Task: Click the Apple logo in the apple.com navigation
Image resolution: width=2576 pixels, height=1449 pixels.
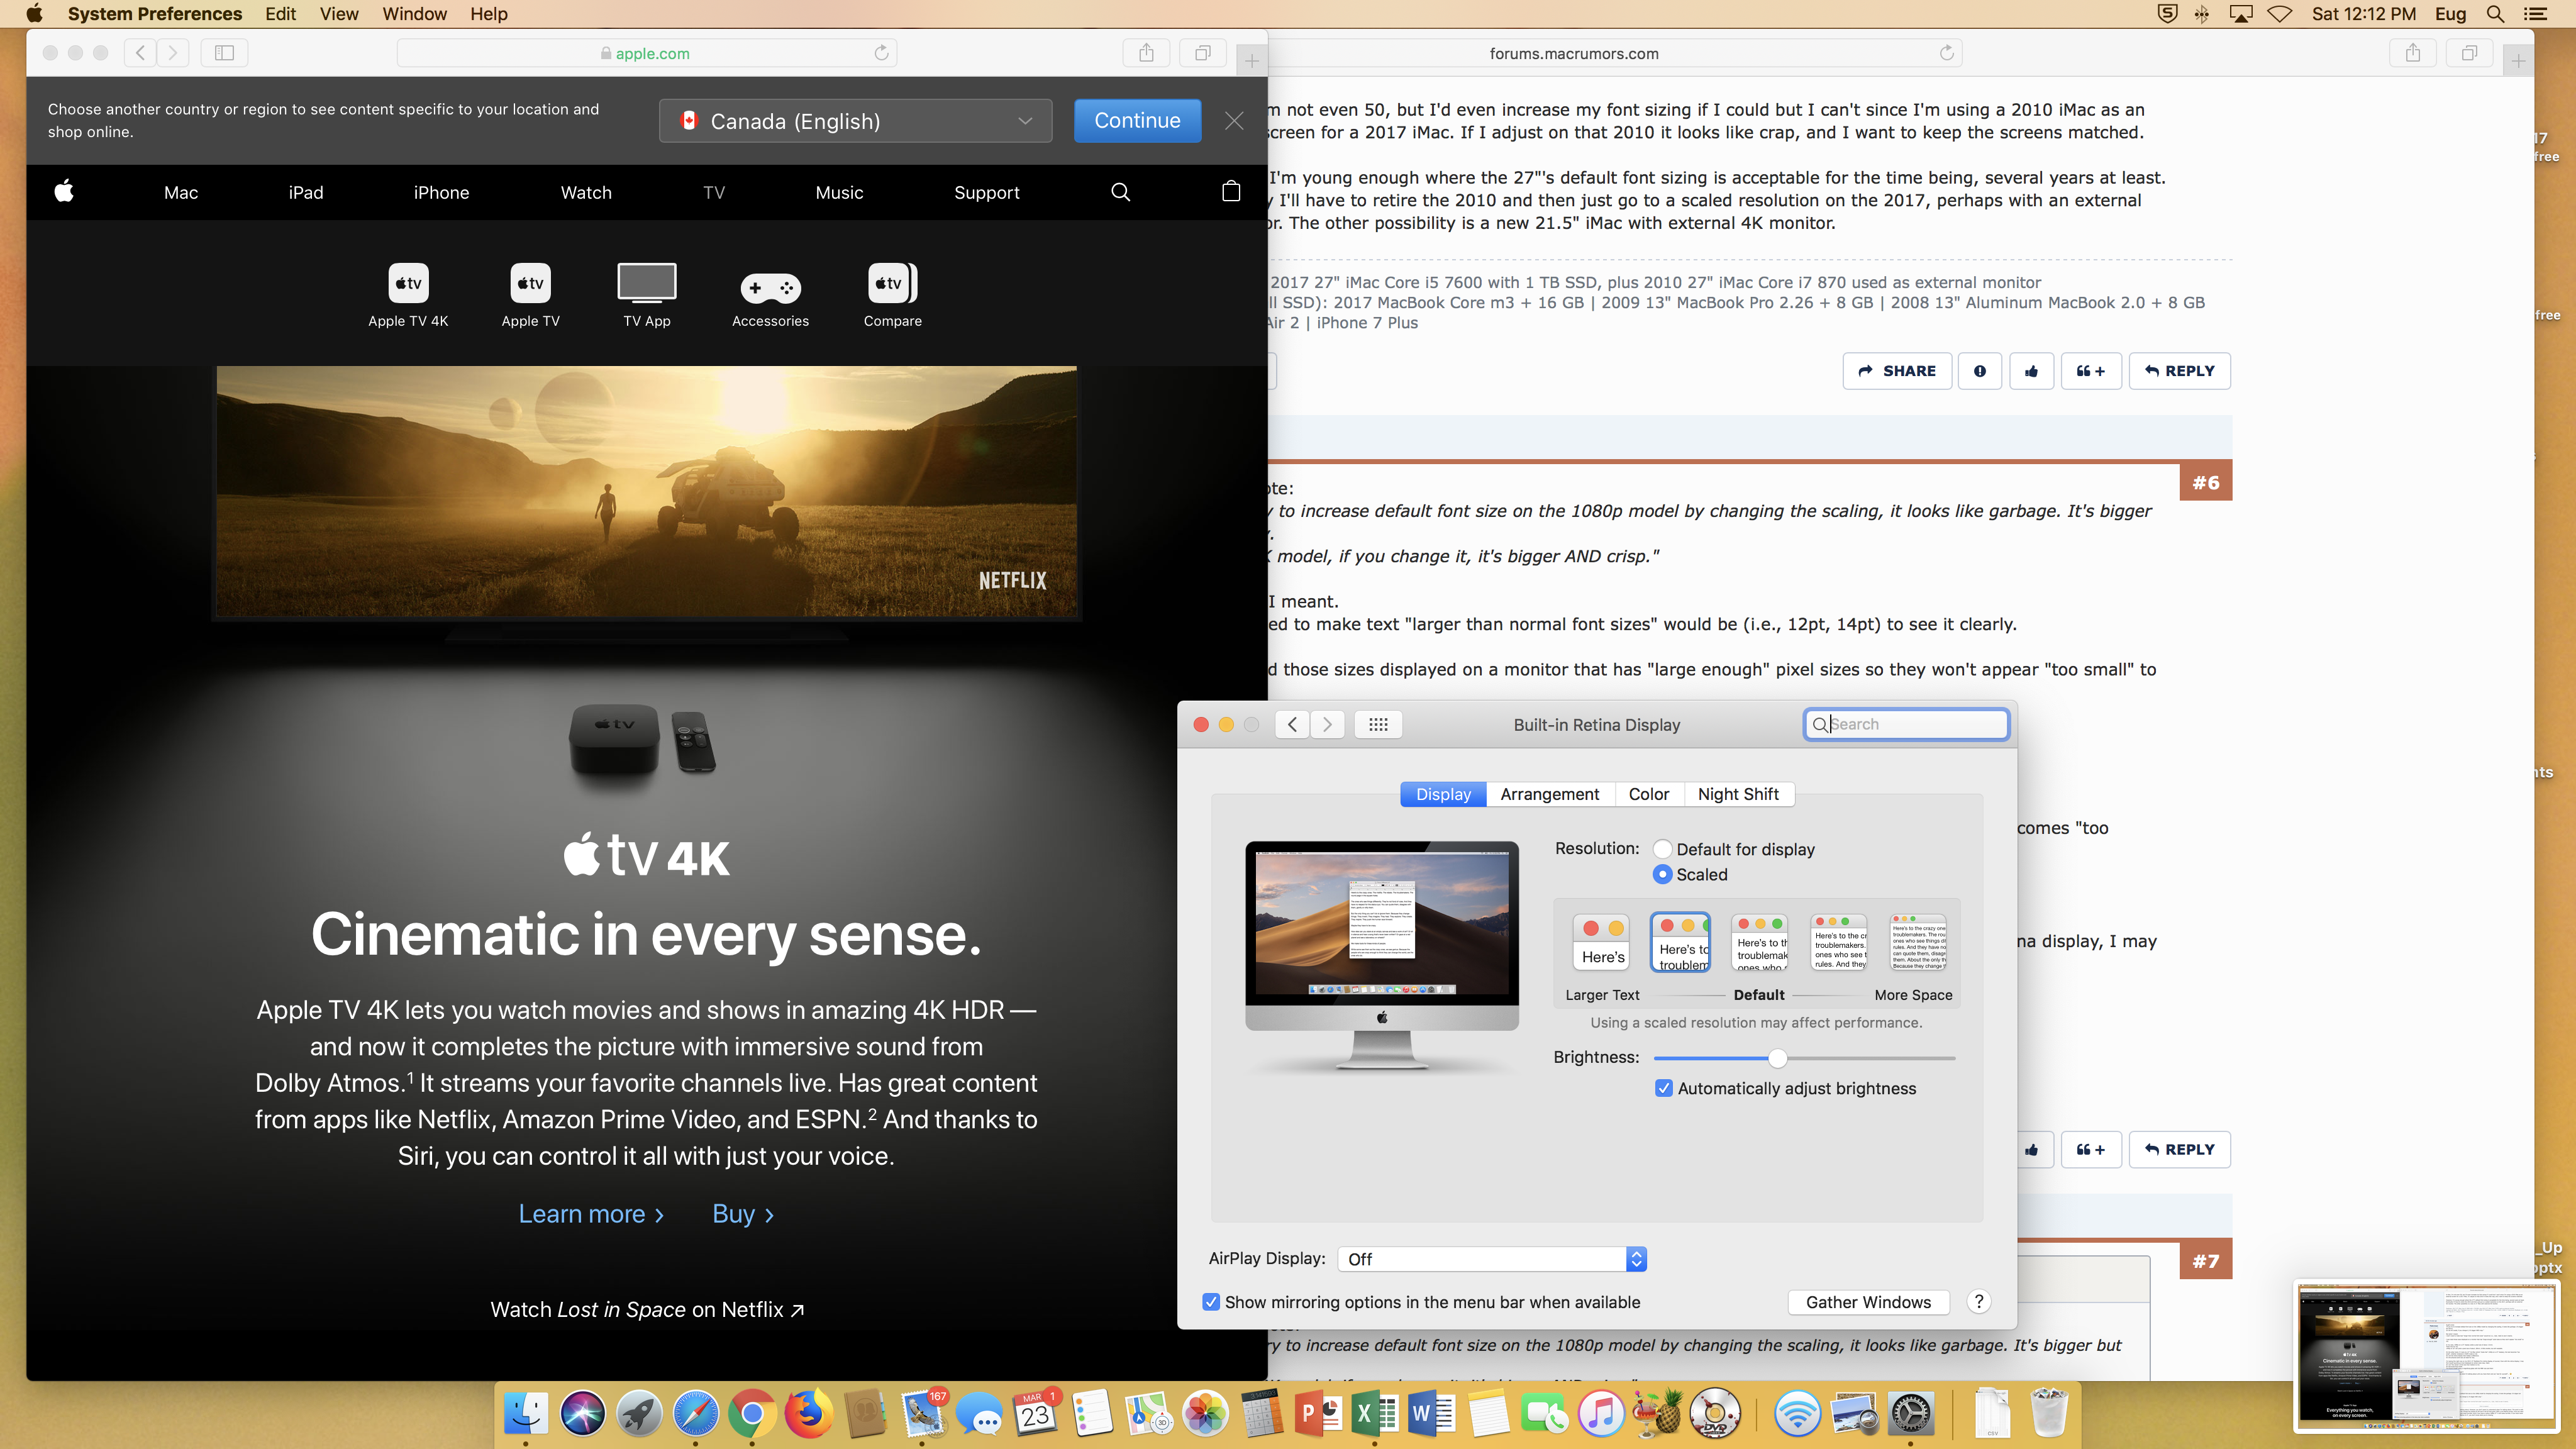Action: click(x=64, y=191)
